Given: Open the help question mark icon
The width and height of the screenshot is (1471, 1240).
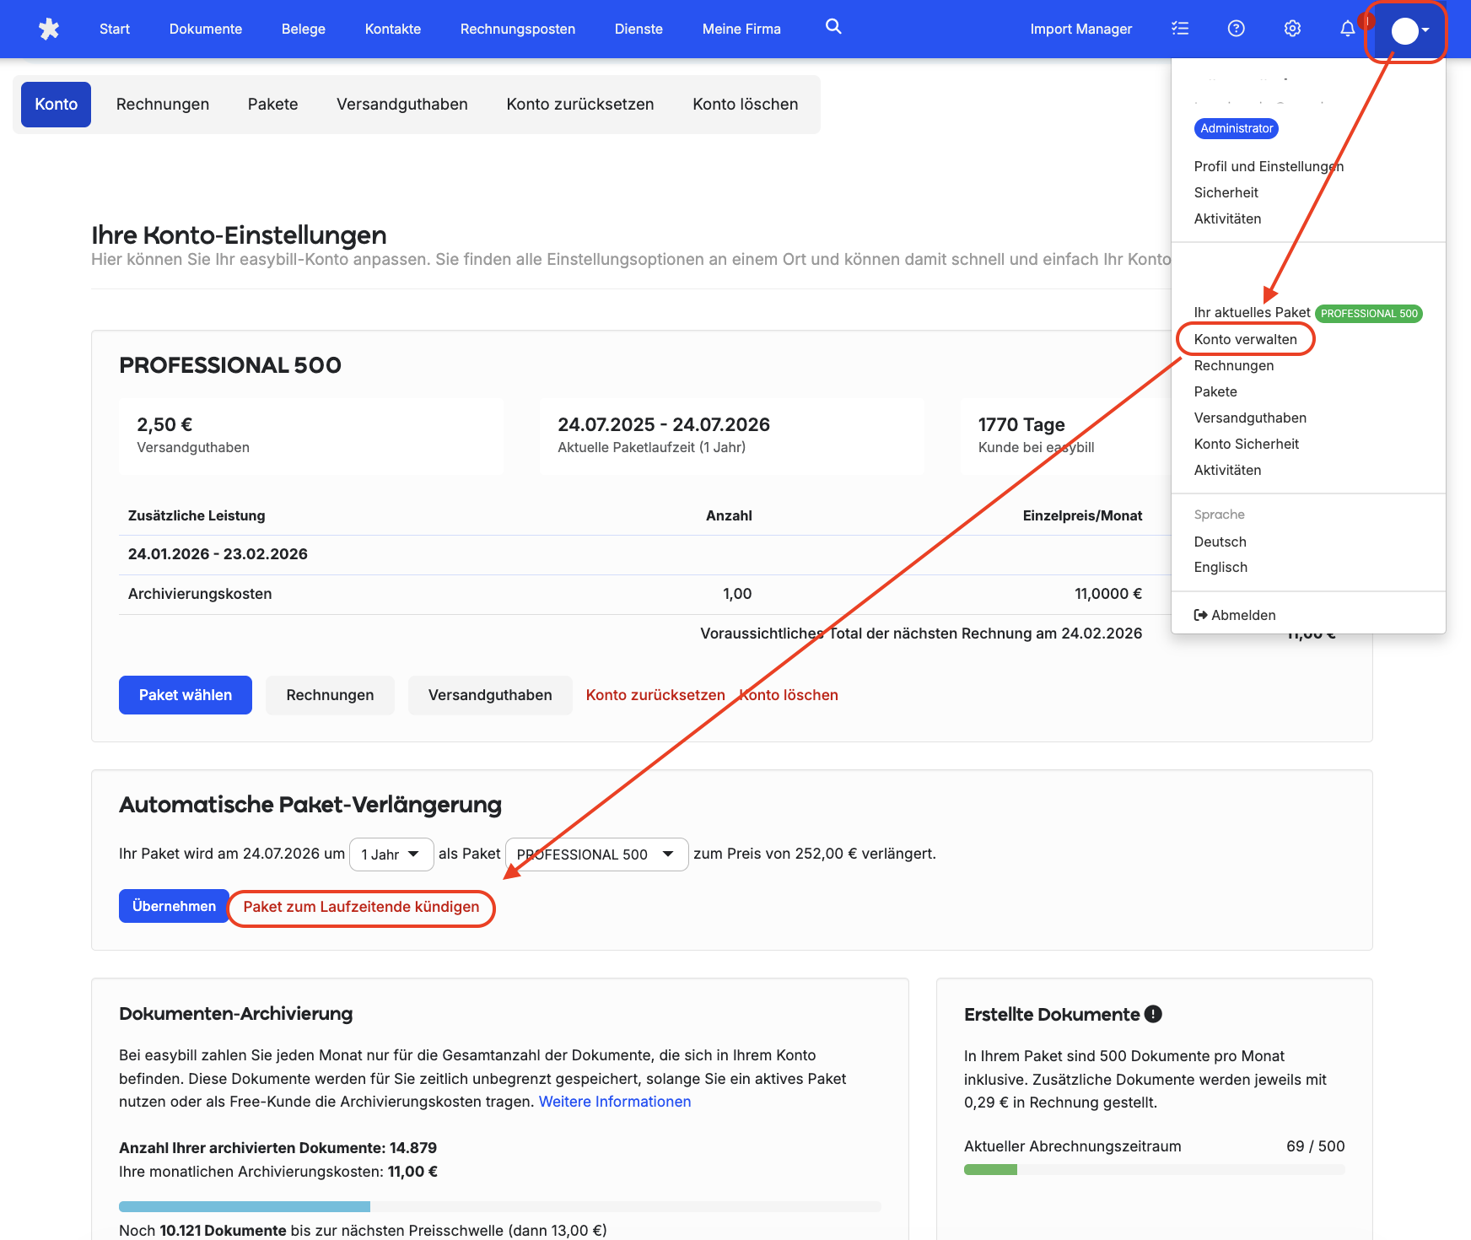Looking at the screenshot, I should 1236,29.
